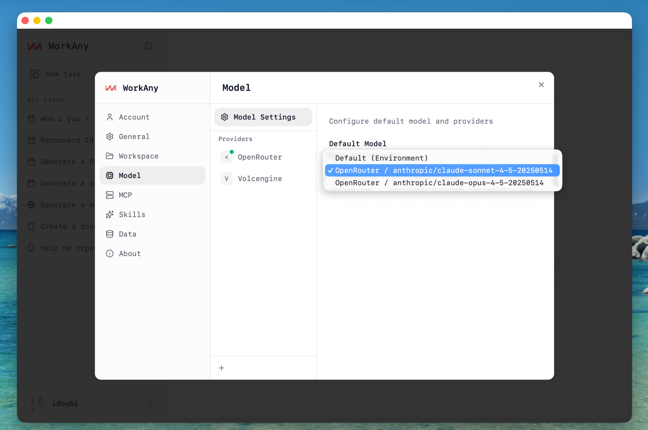648x430 pixels.
Task: Select Default (Environment) option
Action: click(381, 158)
